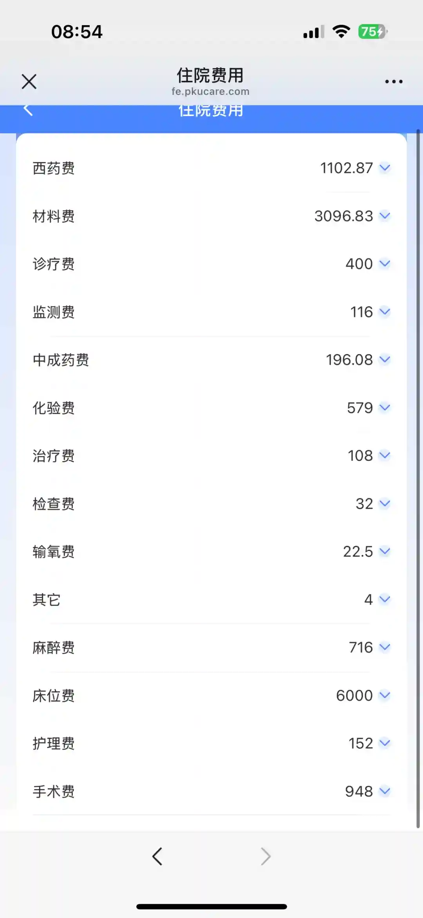Expand the 诊疗费 row chevron
The height and width of the screenshot is (918, 423).
point(385,264)
